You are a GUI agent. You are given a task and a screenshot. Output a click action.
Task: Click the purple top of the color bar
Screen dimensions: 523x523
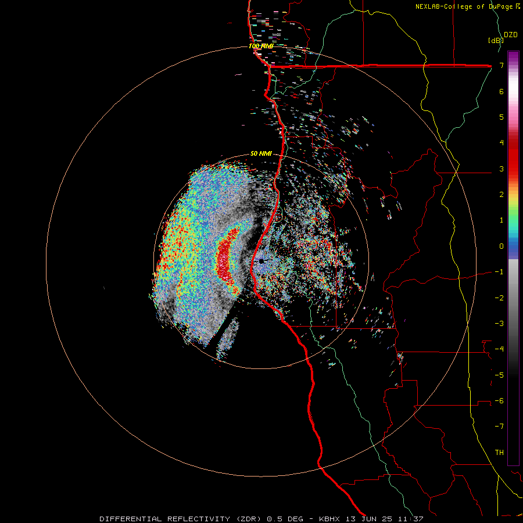(513, 58)
